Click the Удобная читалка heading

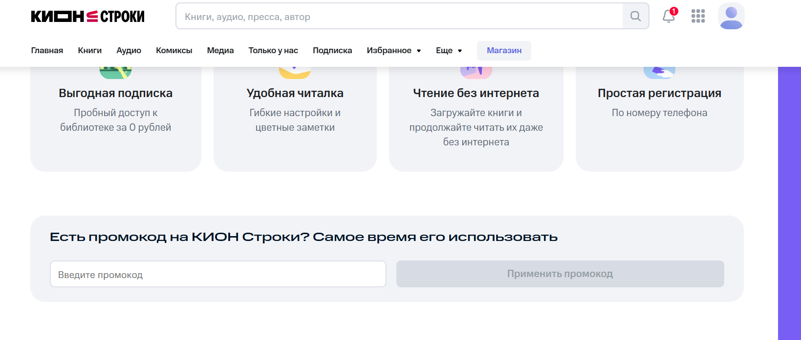tap(295, 93)
